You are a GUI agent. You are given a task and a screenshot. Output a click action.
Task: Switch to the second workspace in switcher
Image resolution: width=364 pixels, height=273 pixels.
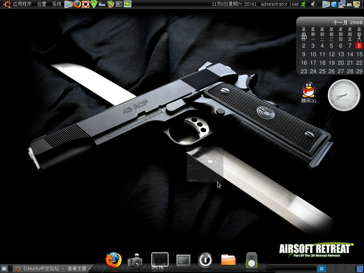pyautogui.click(x=331, y=269)
